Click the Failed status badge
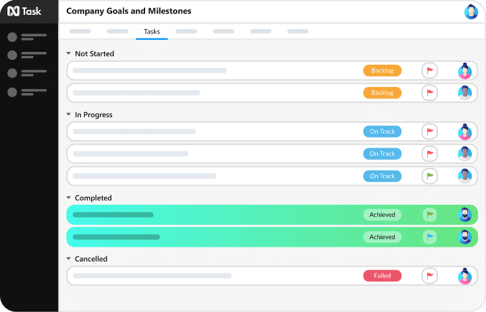This screenshot has width=486, height=312. pyautogui.click(x=382, y=276)
